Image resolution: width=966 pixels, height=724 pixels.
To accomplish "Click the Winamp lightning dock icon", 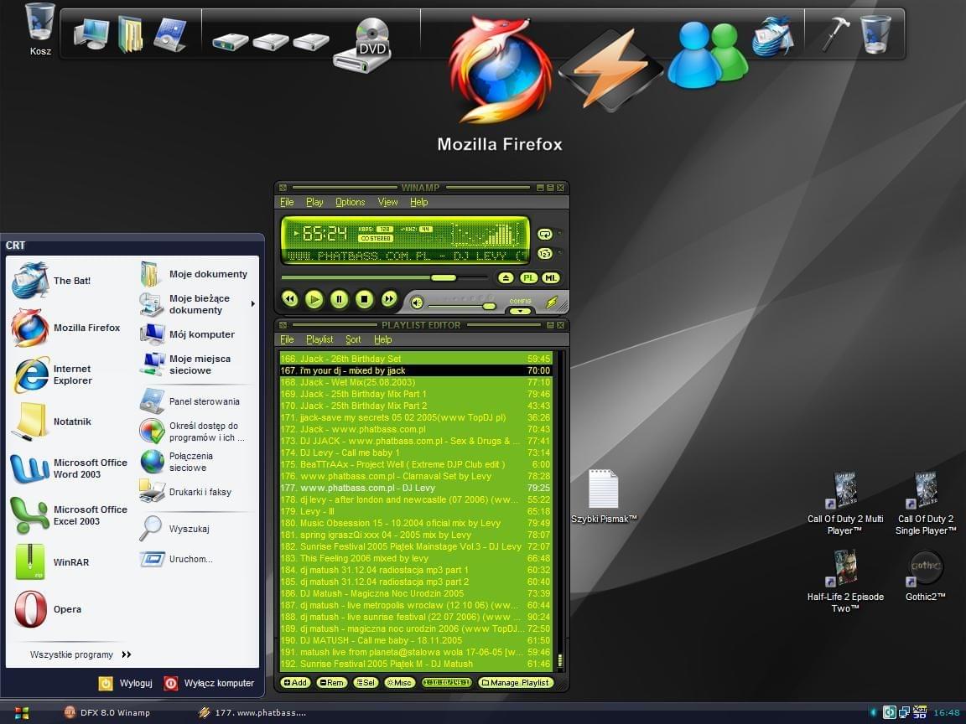I will (x=610, y=70).
